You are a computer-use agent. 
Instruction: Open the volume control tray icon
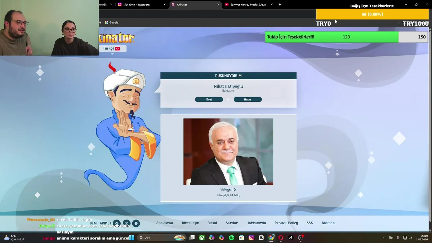click(x=410, y=238)
